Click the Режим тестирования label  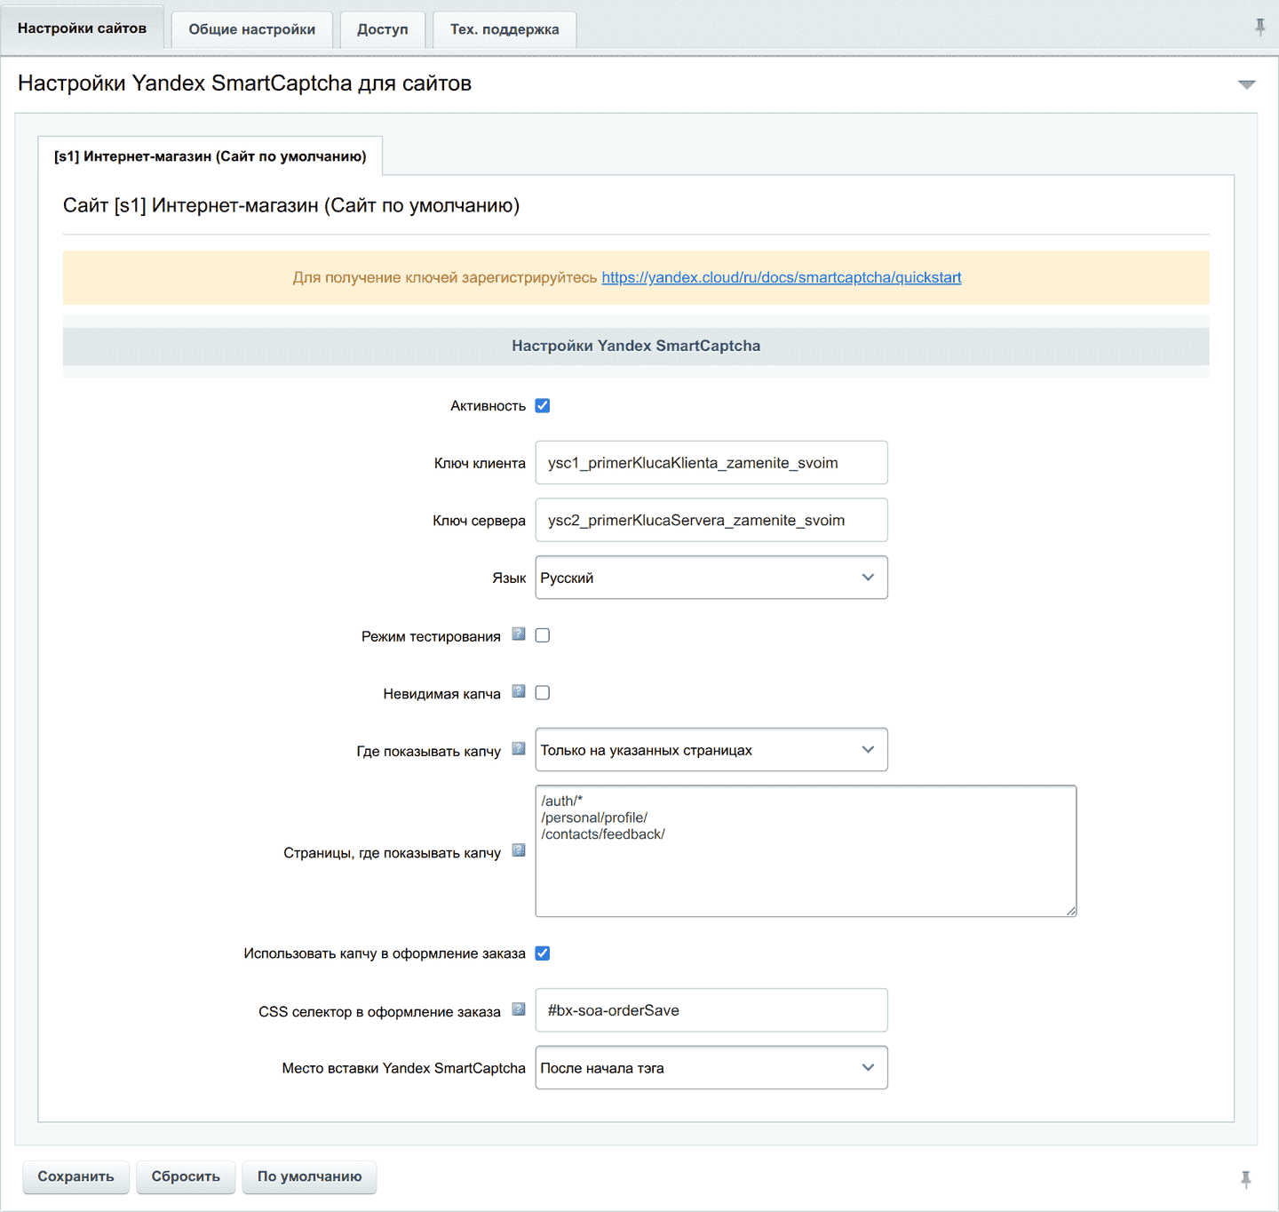click(431, 636)
